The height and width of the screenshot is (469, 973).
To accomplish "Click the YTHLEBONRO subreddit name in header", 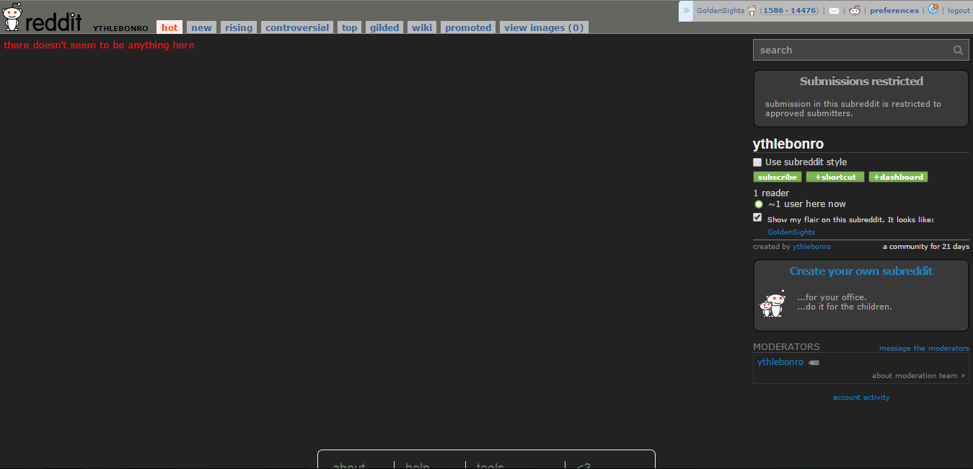I will 120,28.
